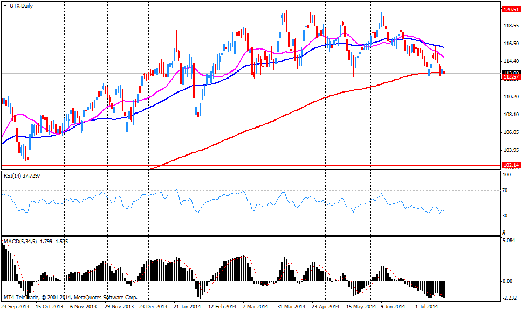Click the 31 Mar 2014 date label
The width and height of the screenshot is (522, 311).
click(x=291, y=306)
